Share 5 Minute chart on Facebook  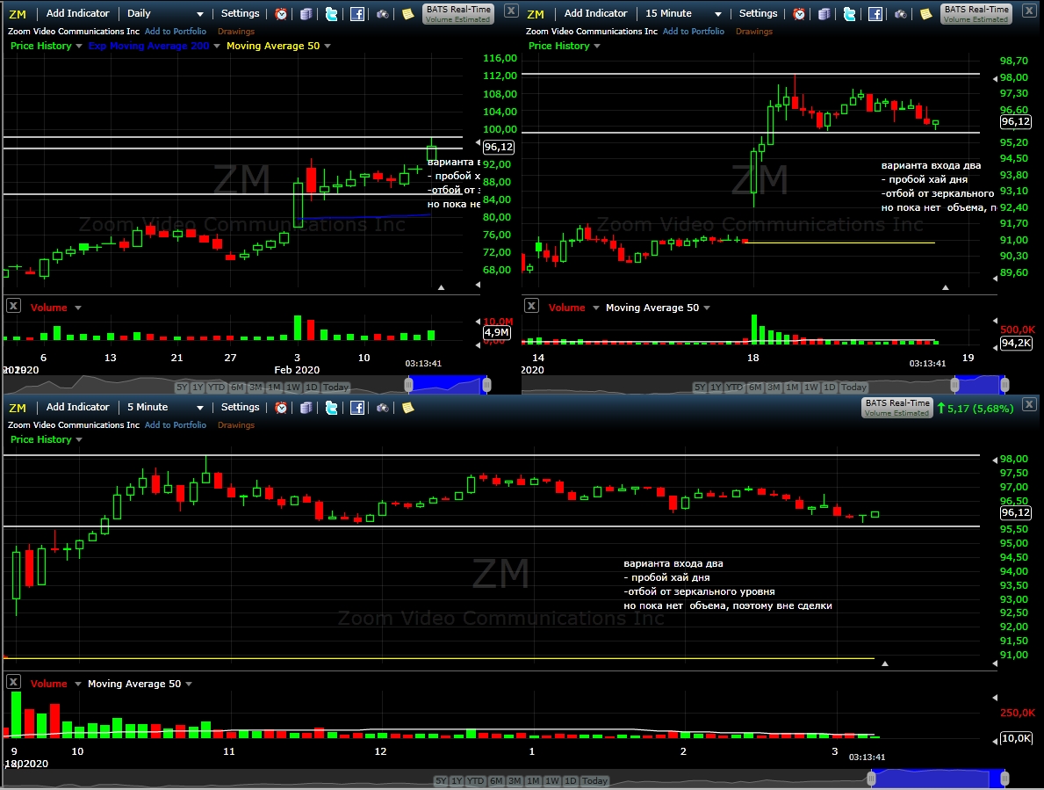pos(356,407)
